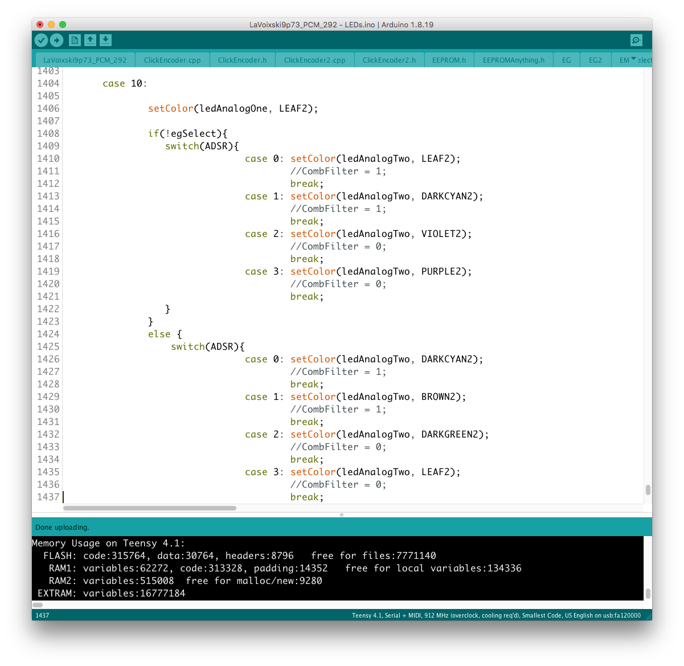This screenshot has width=684, height=666.
Task: Open the Serial Monitor magnifier icon
Action: point(636,40)
